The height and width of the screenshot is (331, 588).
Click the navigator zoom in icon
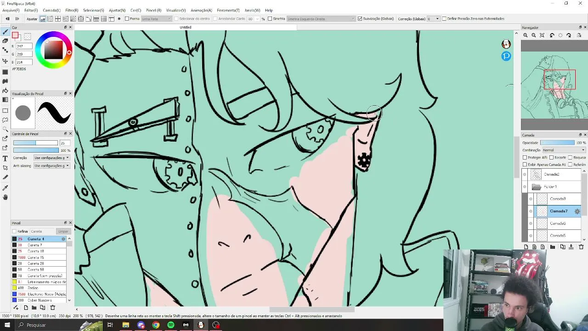tap(526, 35)
